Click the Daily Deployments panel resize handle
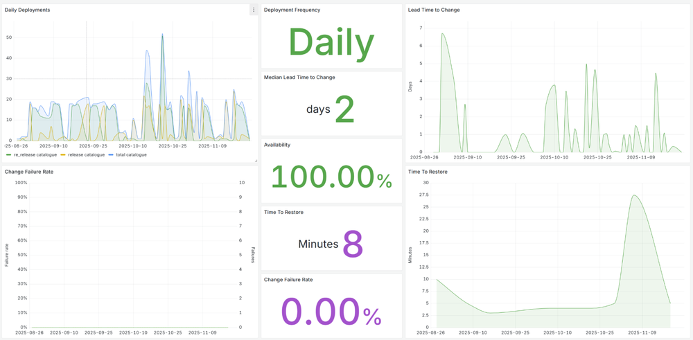 coord(256,161)
